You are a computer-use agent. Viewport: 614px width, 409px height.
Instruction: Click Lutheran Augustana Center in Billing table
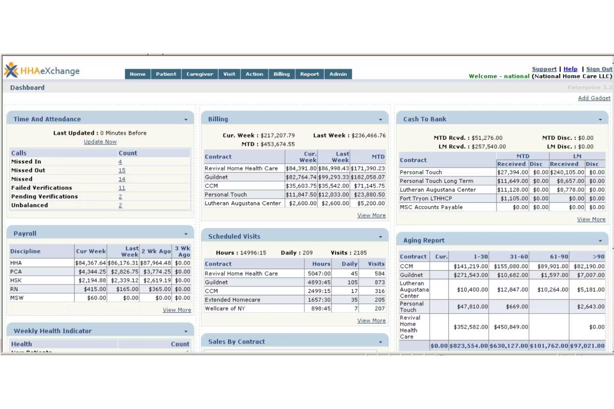click(x=243, y=203)
